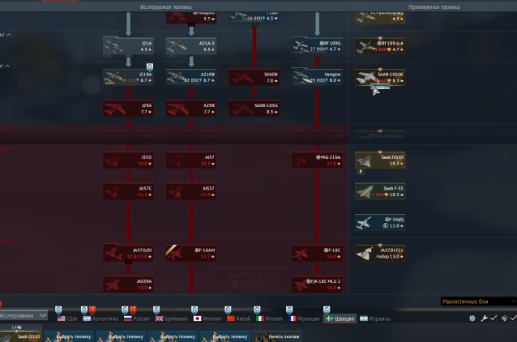Switch to the США nation tab
Image resolution: width=517 pixels, height=342 pixels.
pyautogui.click(x=67, y=318)
